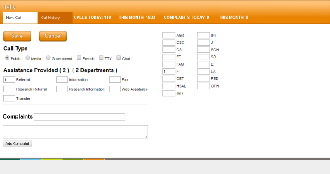Focus the SCH department field
The image size is (330, 174).
click(204, 50)
